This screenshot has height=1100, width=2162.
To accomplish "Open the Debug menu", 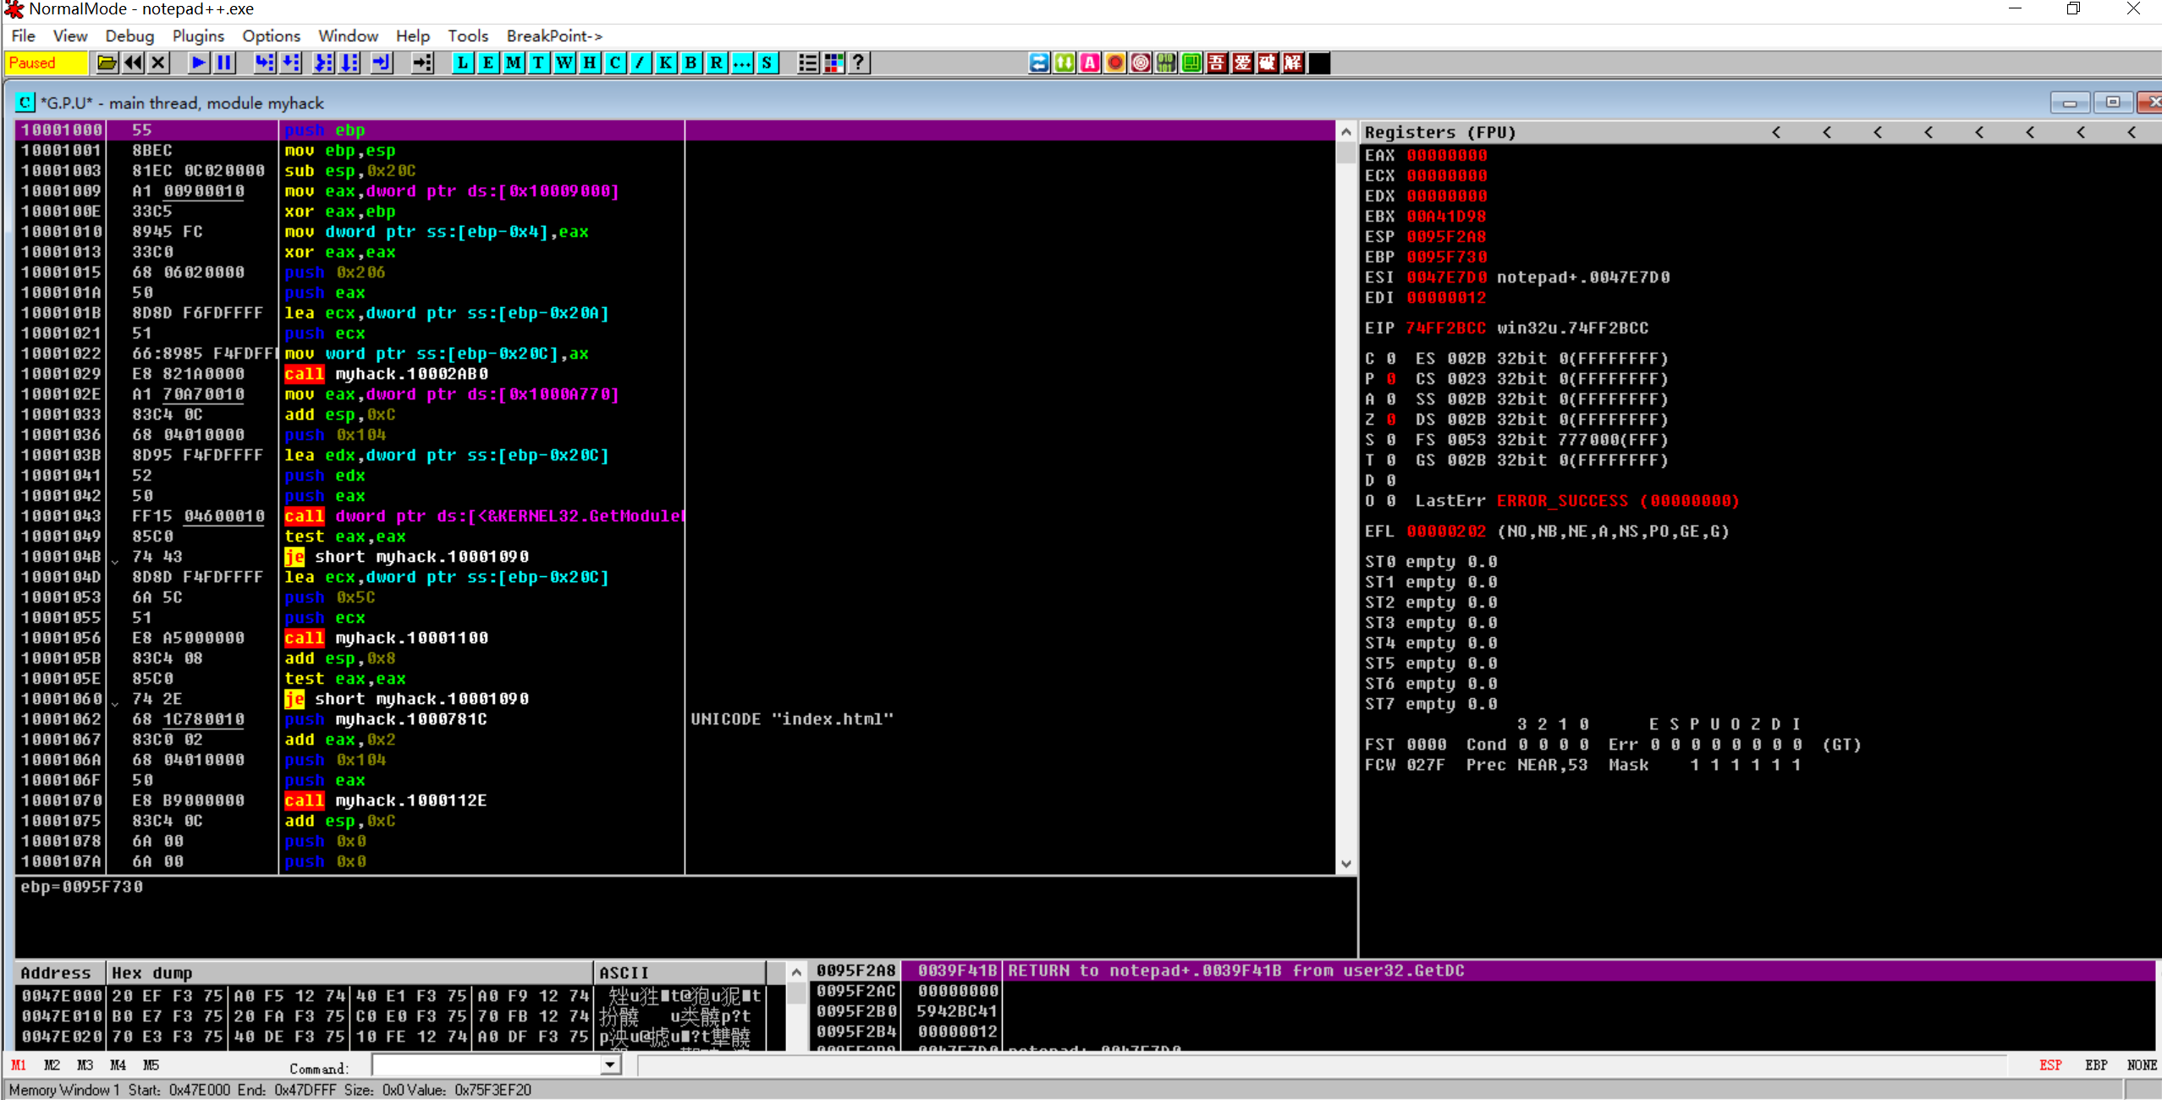I will 129,36.
